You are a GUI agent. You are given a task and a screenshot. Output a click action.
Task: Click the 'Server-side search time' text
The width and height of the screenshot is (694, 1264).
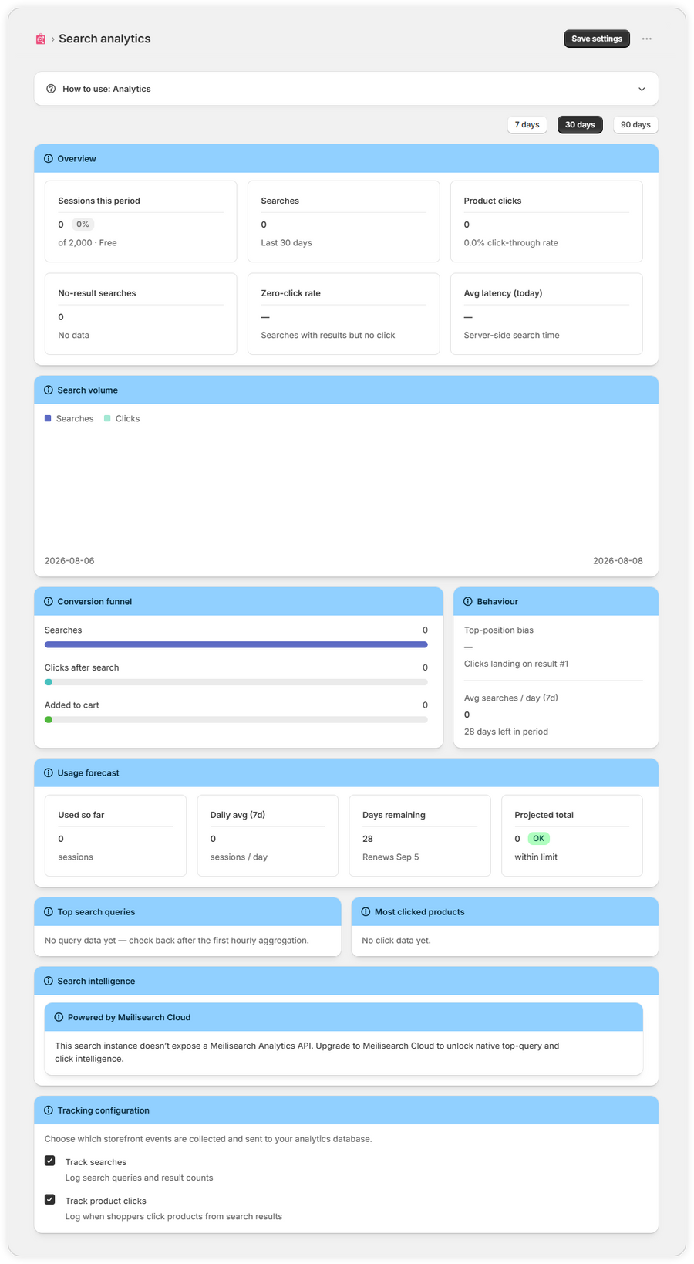pyautogui.click(x=511, y=335)
